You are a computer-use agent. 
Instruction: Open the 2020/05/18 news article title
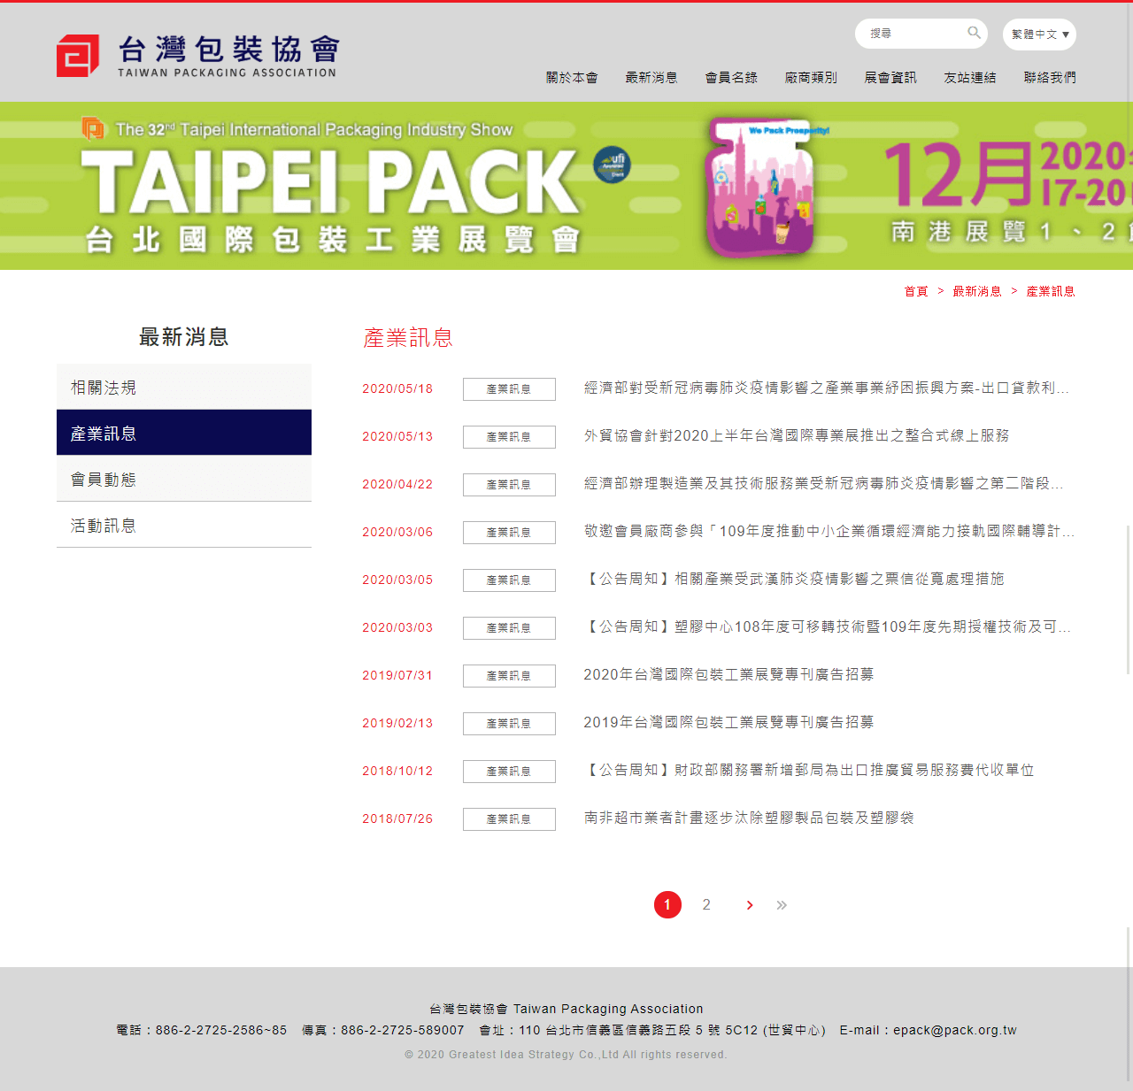[x=827, y=388]
